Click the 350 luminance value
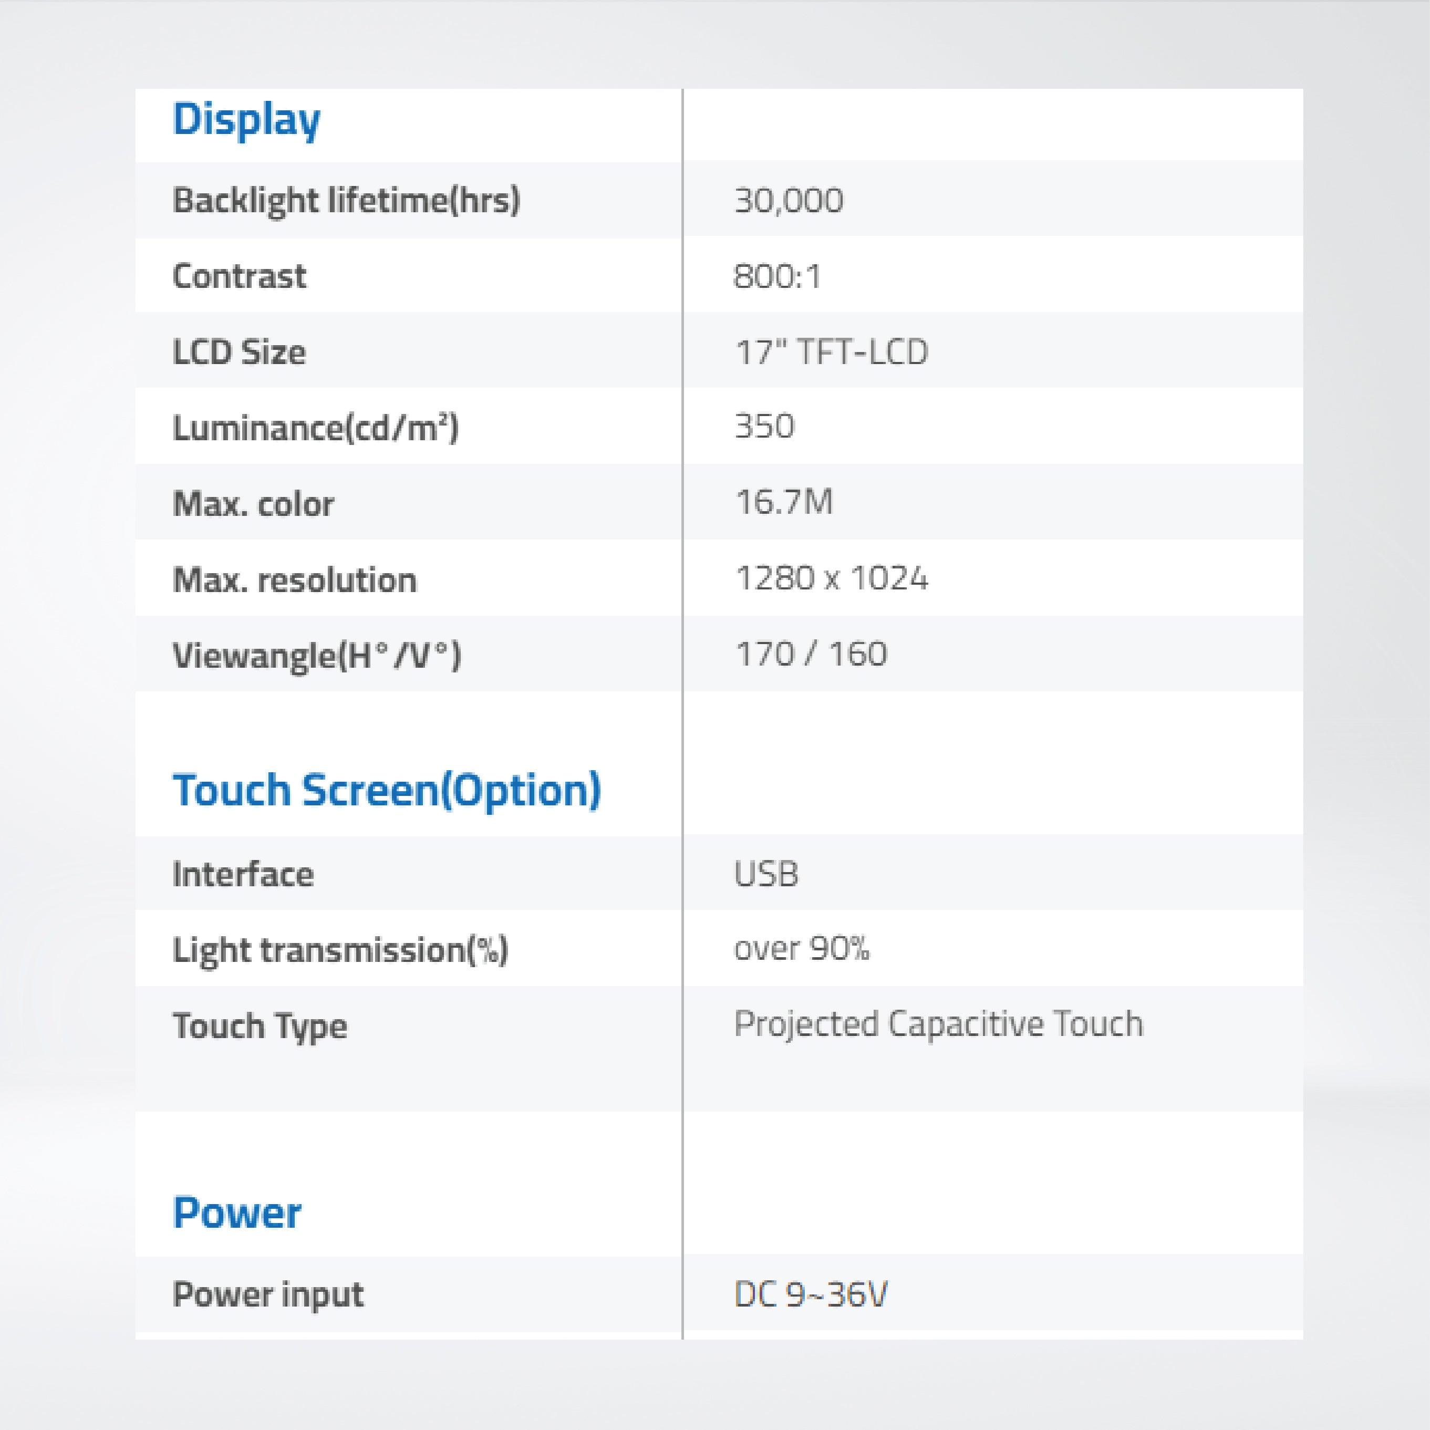1430x1430 pixels. coord(764,427)
